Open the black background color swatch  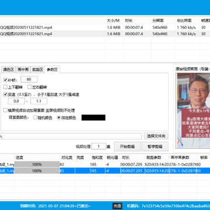(x=93, y=118)
